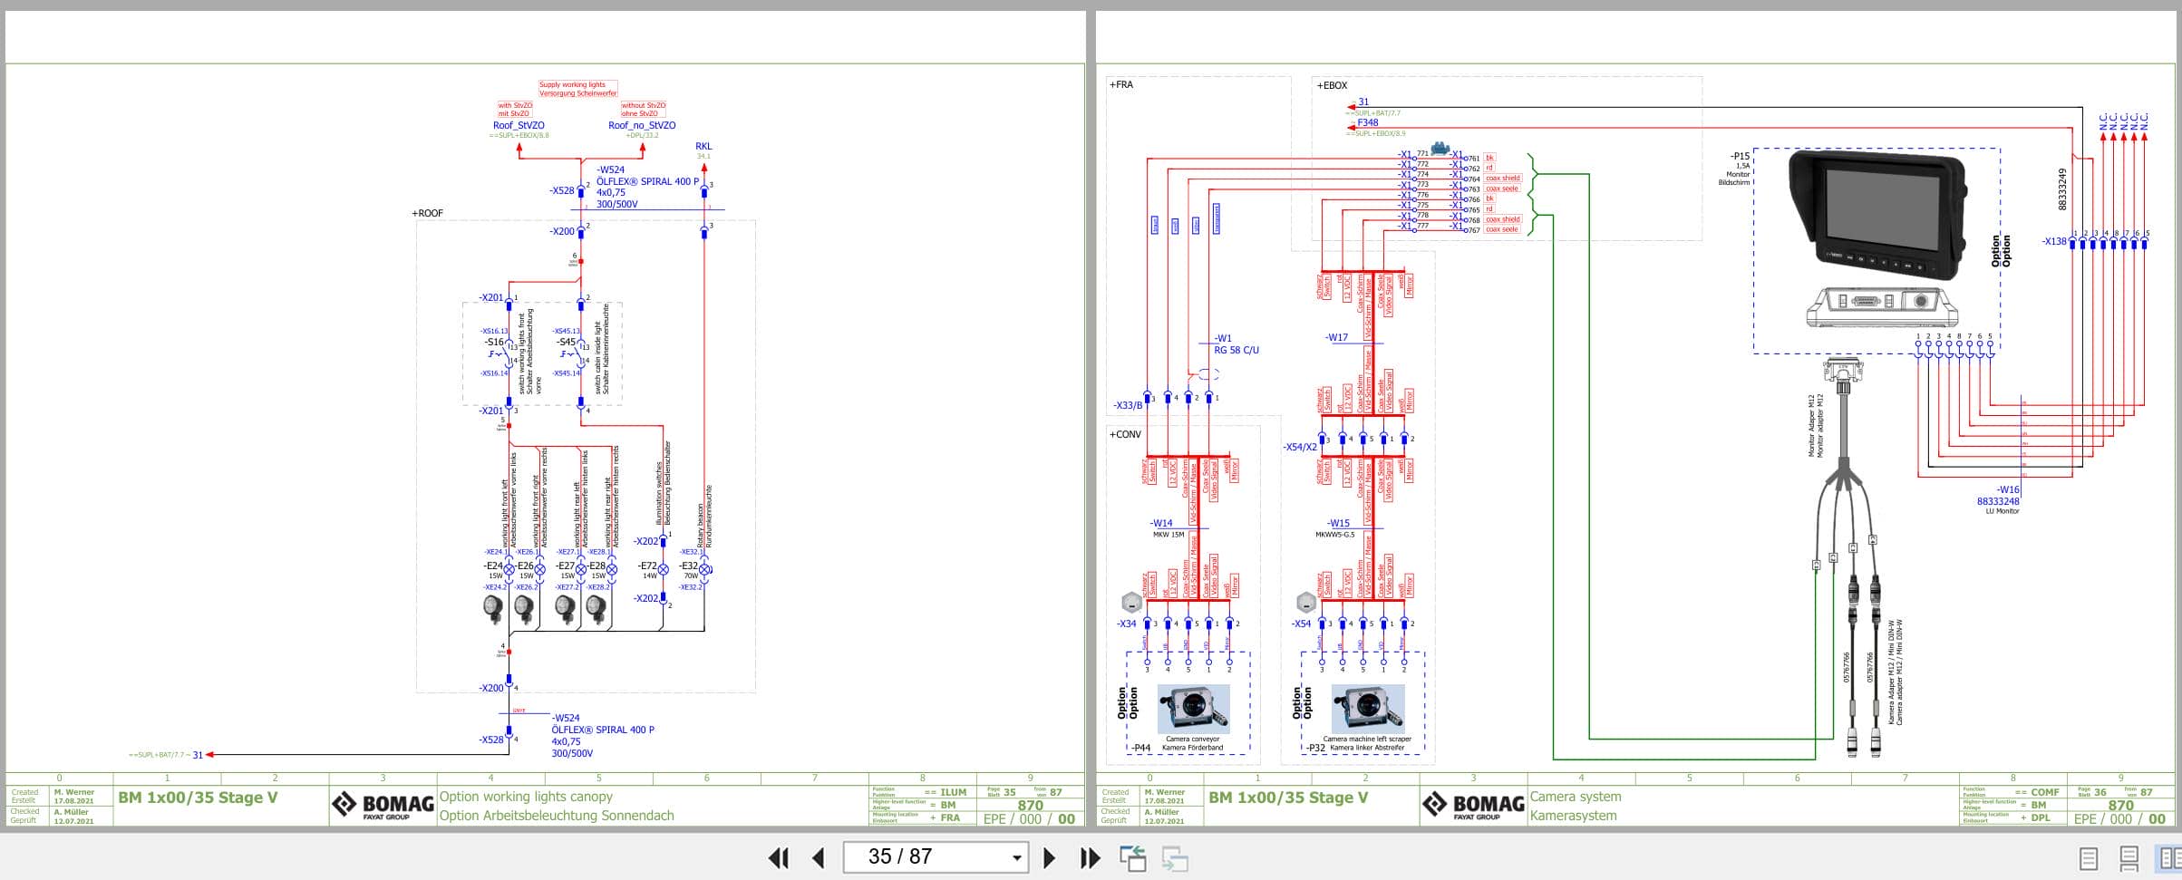Click the -X33/B connector label
The width and height of the screenshot is (2182, 880).
(1128, 405)
